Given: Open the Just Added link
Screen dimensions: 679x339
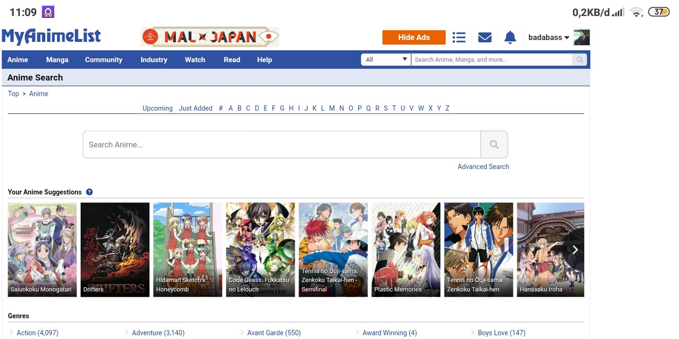Looking at the screenshot, I should [195, 108].
